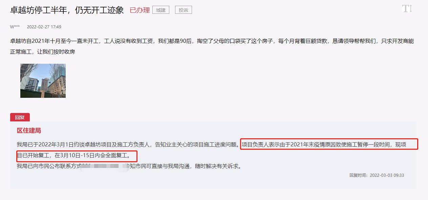
Task: Click the red 回复 badge
Action: 20,117
